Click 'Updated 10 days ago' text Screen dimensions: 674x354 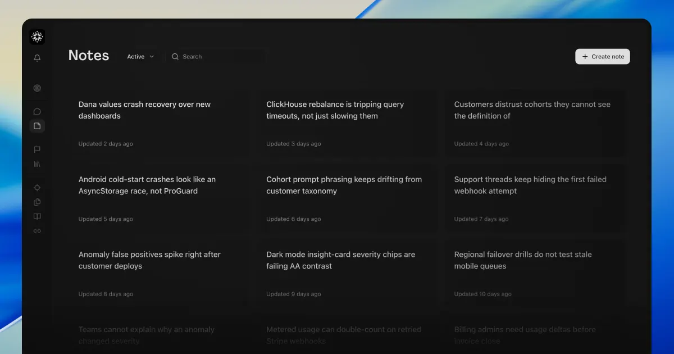coord(483,294)
